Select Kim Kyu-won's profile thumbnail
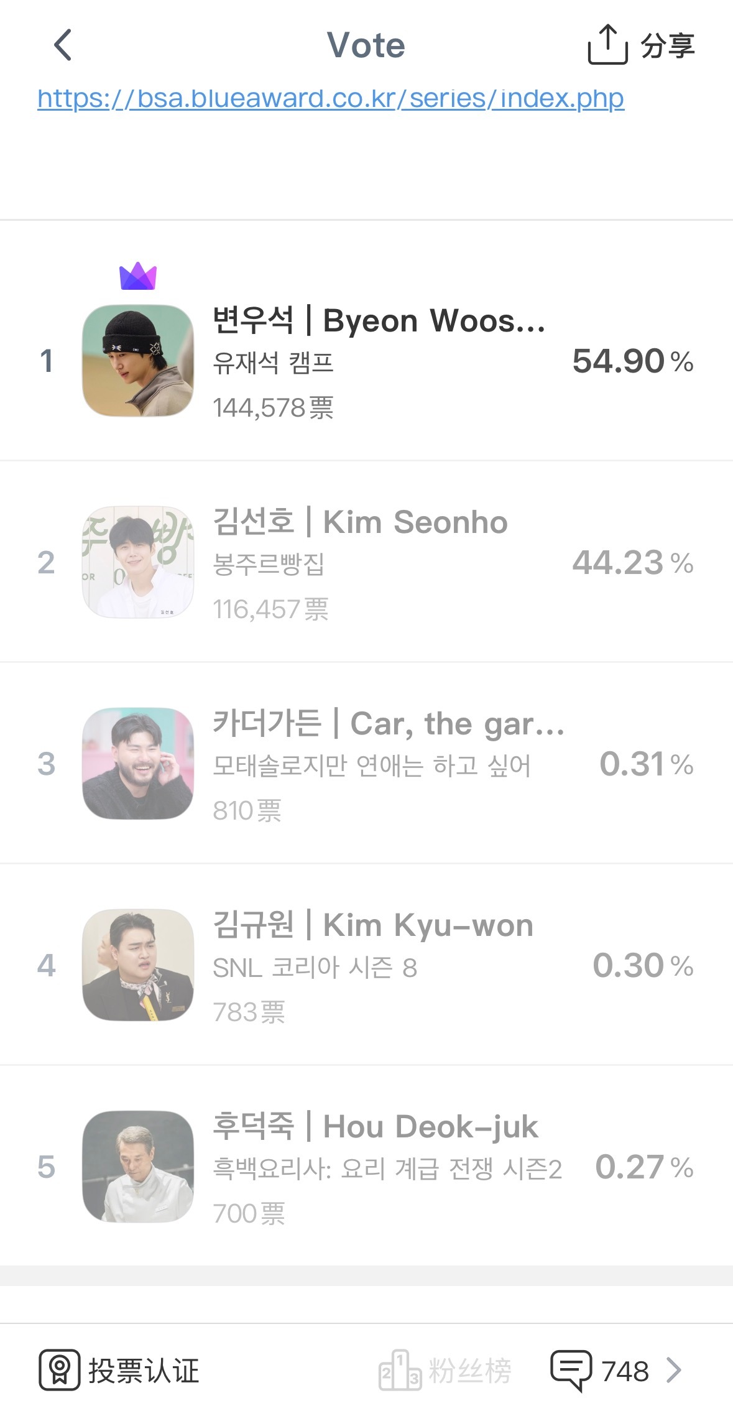This screenshot has height=1416, width=733. (x=138, y=965)
